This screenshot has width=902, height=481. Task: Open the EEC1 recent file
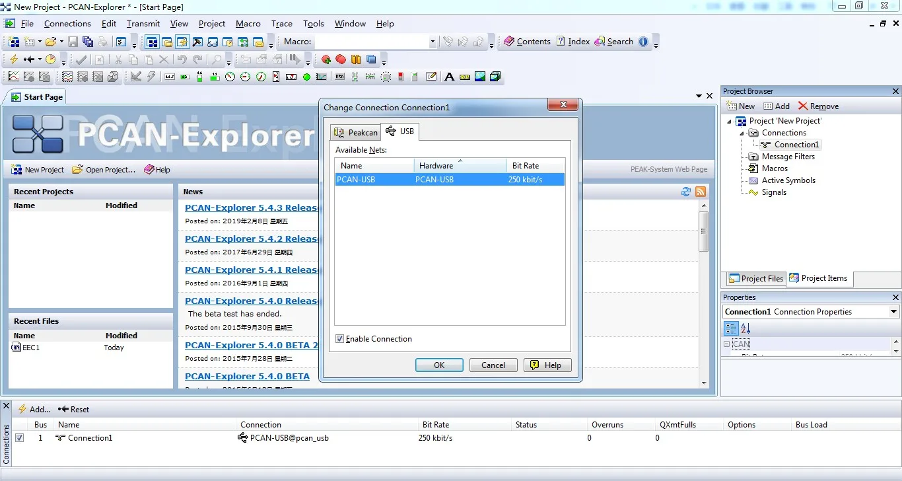pyautogui.click(x=31, y=348)
